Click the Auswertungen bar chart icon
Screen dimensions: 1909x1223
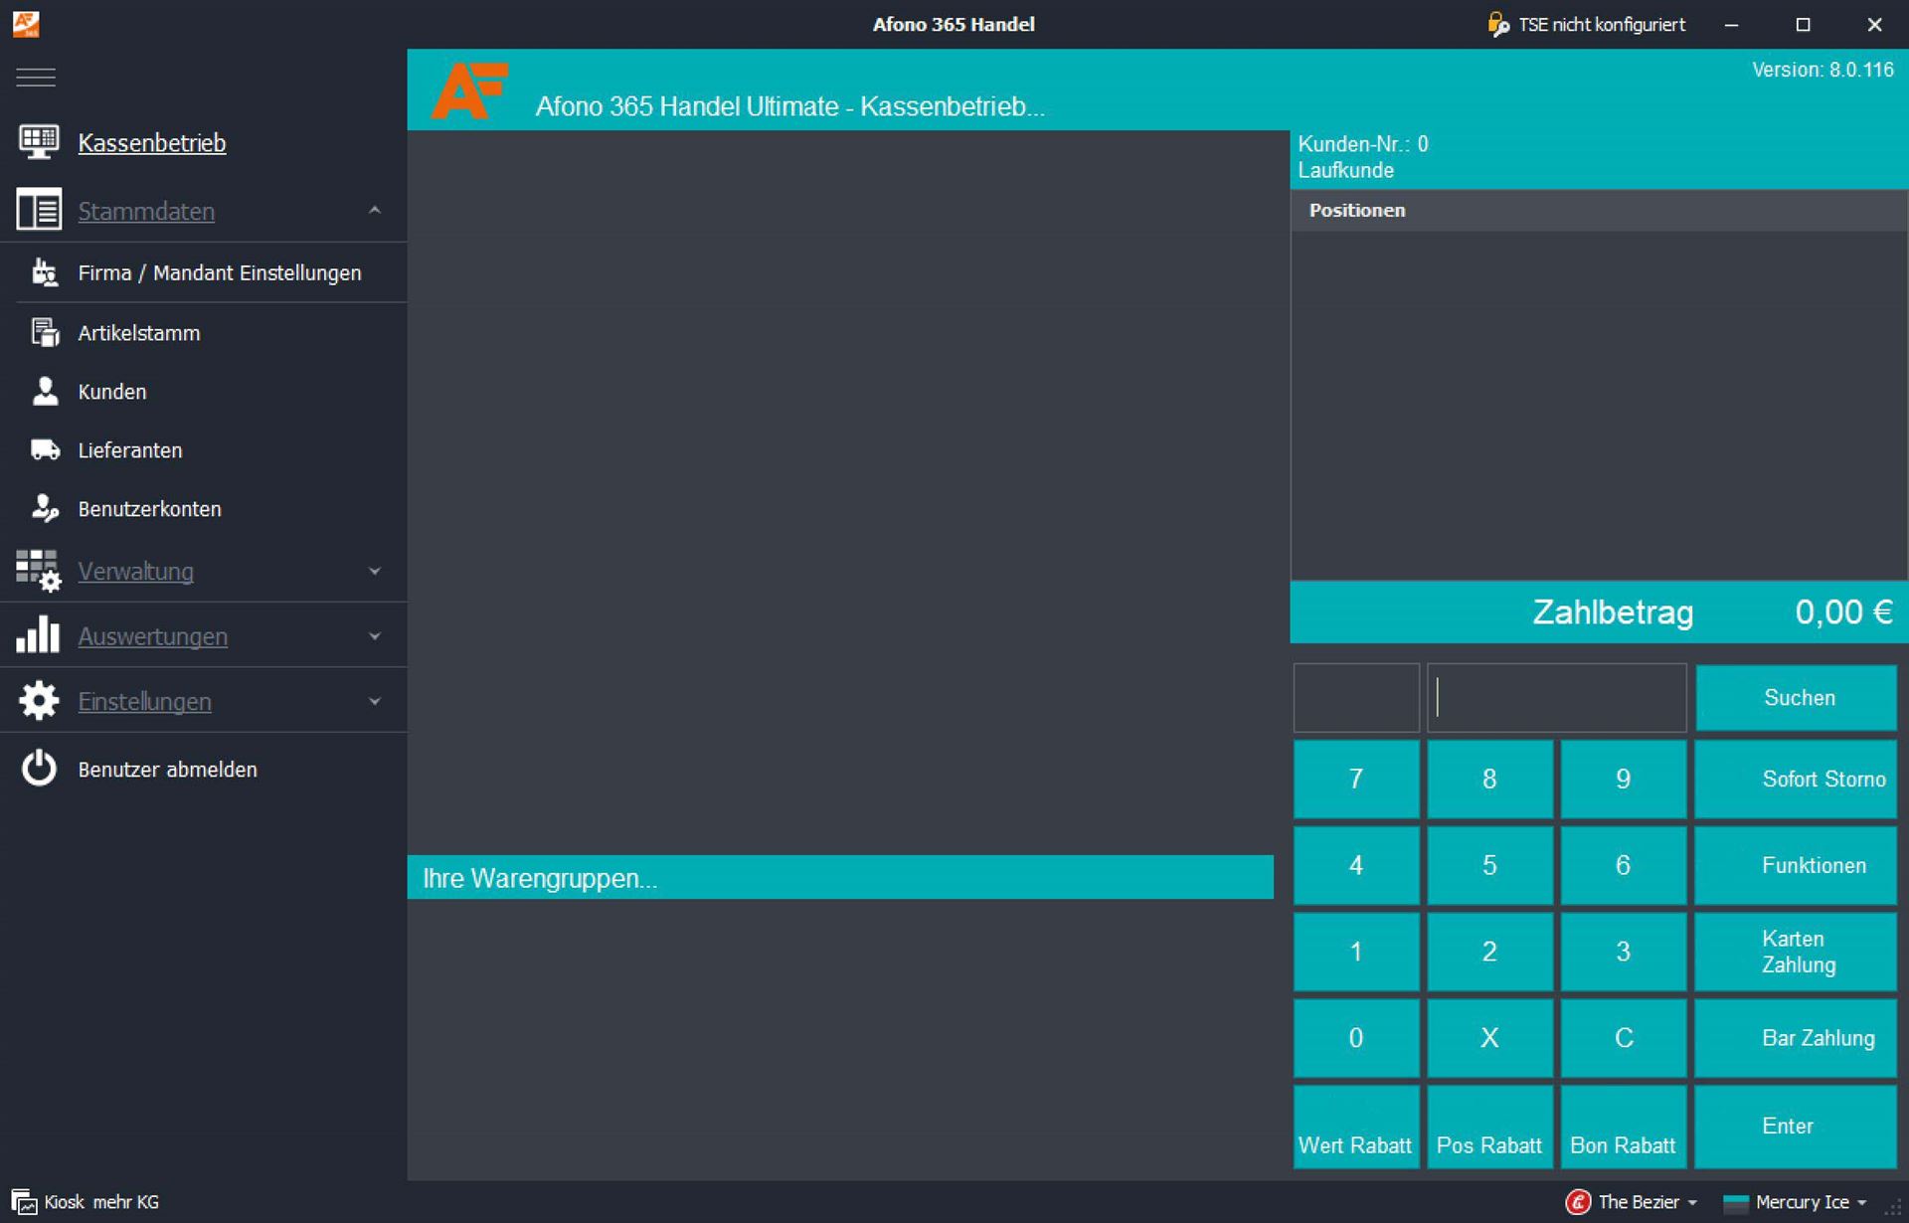(39, 634)
